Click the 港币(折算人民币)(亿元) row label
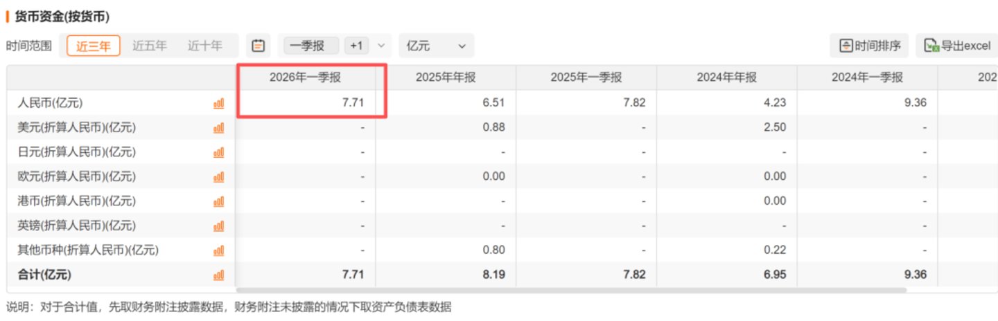The image size is (998, 321). (x=76, y=201)
